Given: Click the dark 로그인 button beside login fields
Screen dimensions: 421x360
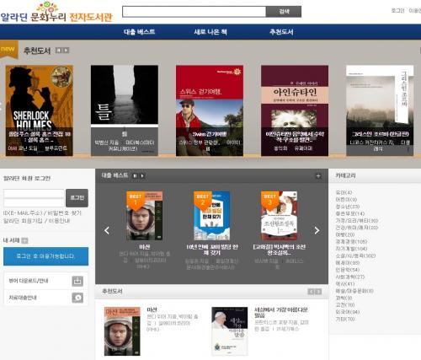Looking at the screenshot, I should point(77,198).
